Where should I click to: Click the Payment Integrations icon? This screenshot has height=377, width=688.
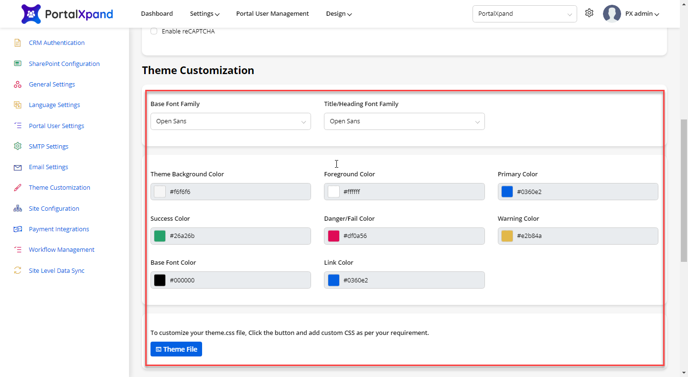pyautogui.click(x=18, y=229)
